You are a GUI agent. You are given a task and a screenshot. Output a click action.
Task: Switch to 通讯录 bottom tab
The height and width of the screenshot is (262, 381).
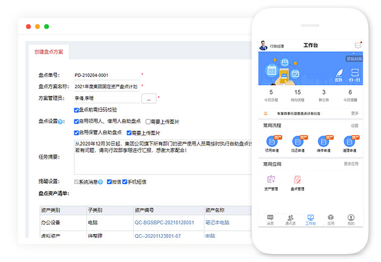(x=290, y=220)
